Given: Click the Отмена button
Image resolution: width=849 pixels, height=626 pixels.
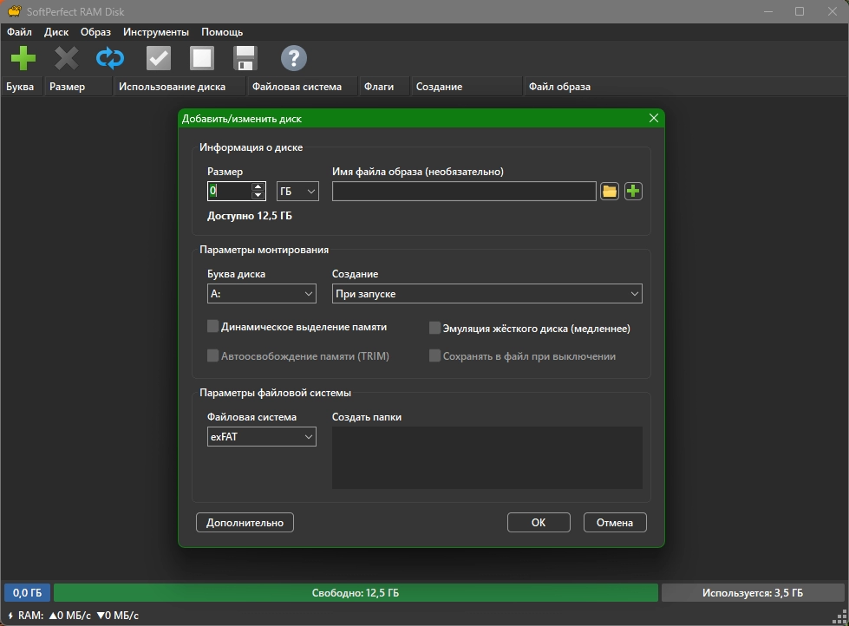Looking at the screenshot, I should [615, 523].
